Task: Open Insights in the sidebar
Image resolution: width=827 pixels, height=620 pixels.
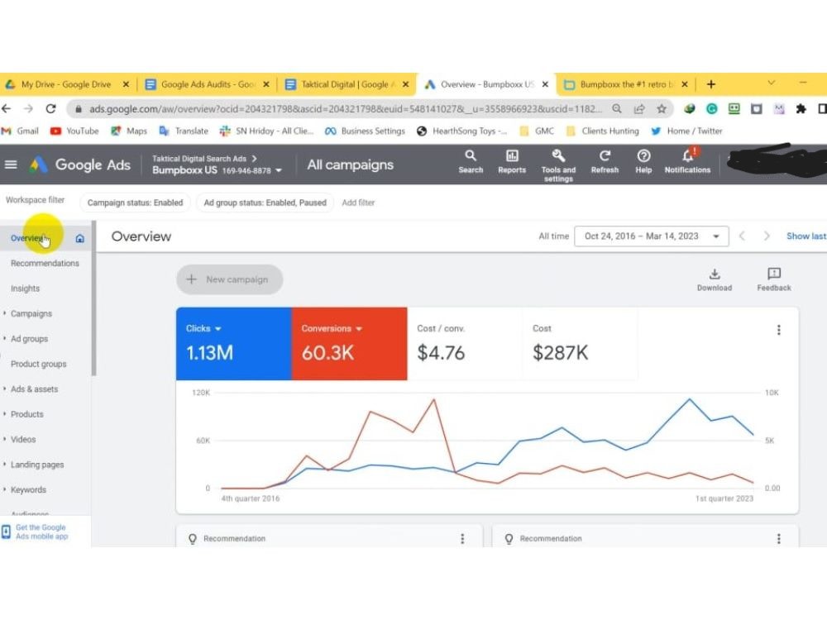Action: (x=25, y=289)
